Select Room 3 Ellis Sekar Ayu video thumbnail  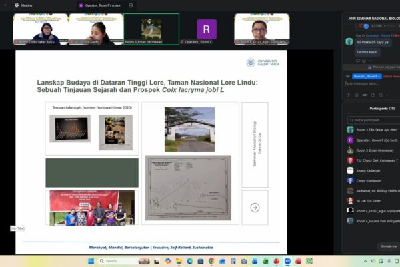(x=41, y=29)
